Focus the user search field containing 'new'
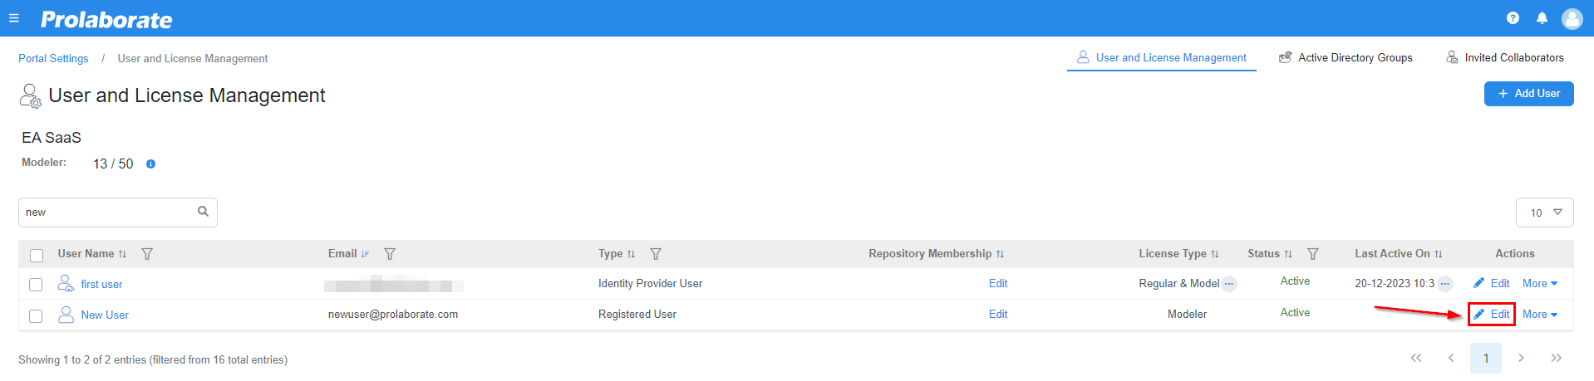The height and width of the screenshot is (381, 1594). (x=118, y=212)
